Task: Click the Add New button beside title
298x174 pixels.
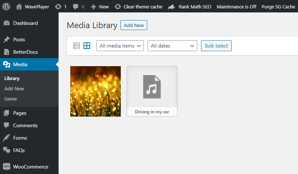Action: pyautogui.click(x=134, y=25)
